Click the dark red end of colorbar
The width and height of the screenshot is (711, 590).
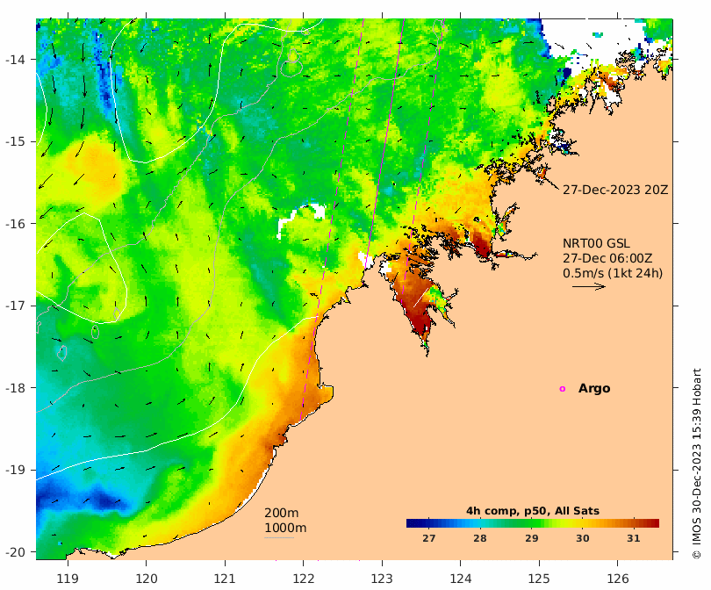[x=654, y=523]
